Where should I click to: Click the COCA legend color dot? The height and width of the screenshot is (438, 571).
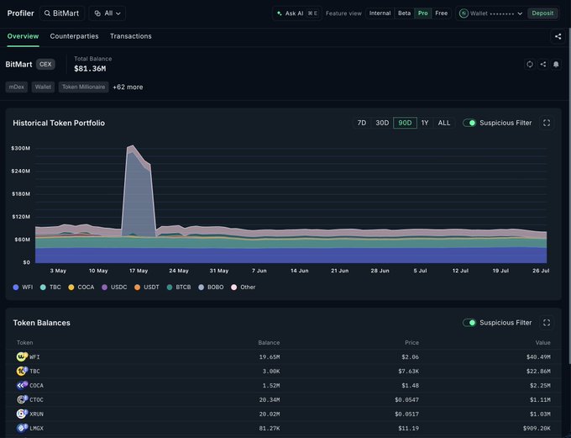pos(71,288)
